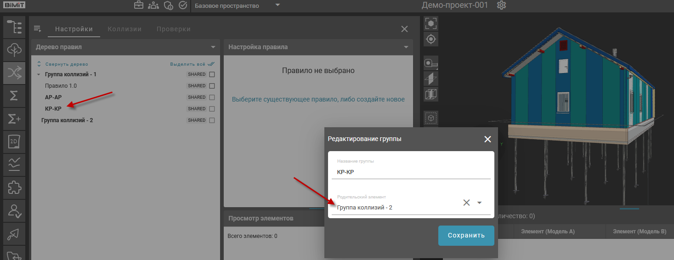Image resolution: width=674 pixels, height=260 pixels.
Task: Click the Свернуть дерево link
Action: click(x=66, y=64)
